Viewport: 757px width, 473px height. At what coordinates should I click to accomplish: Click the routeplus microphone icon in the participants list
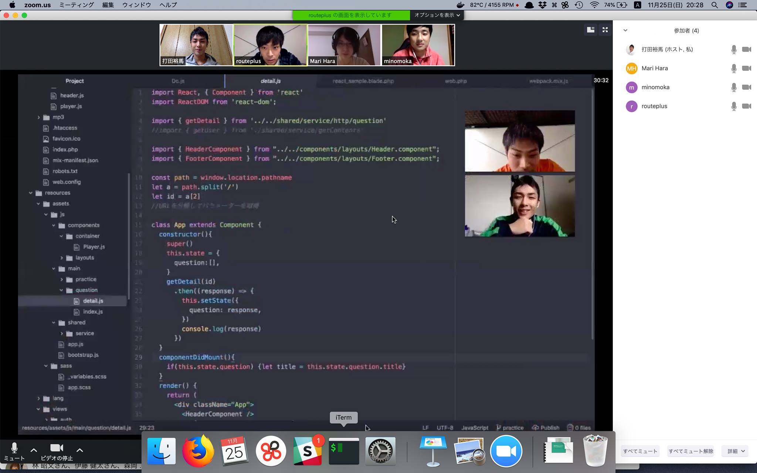[734, 106]
